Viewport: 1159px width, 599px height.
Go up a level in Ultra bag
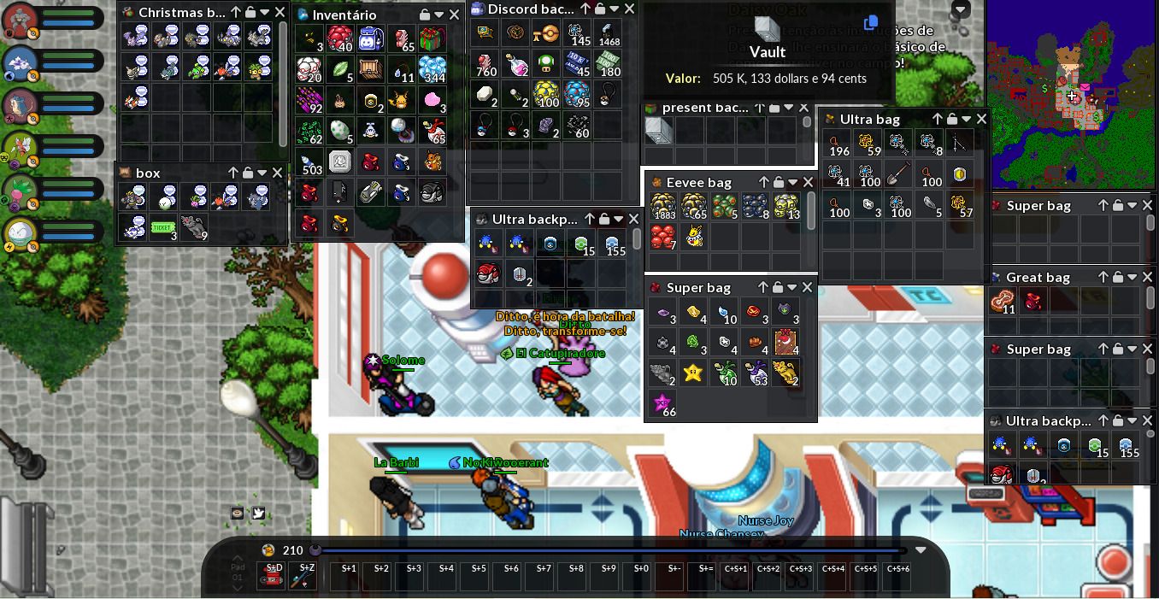click(938, 120)
